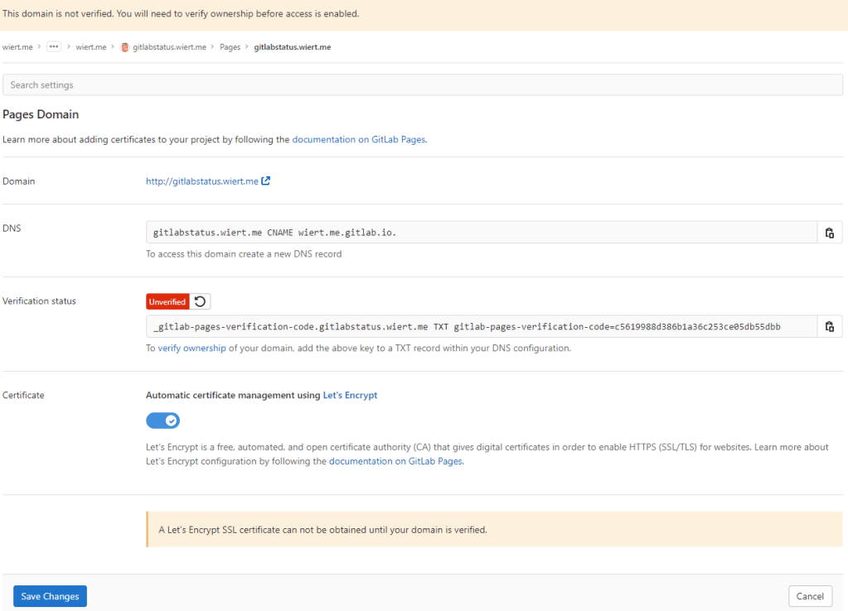The width and height of the screenshot is (848, 611).
Task: Click the Cancel button
Action: tap(810, 595)
